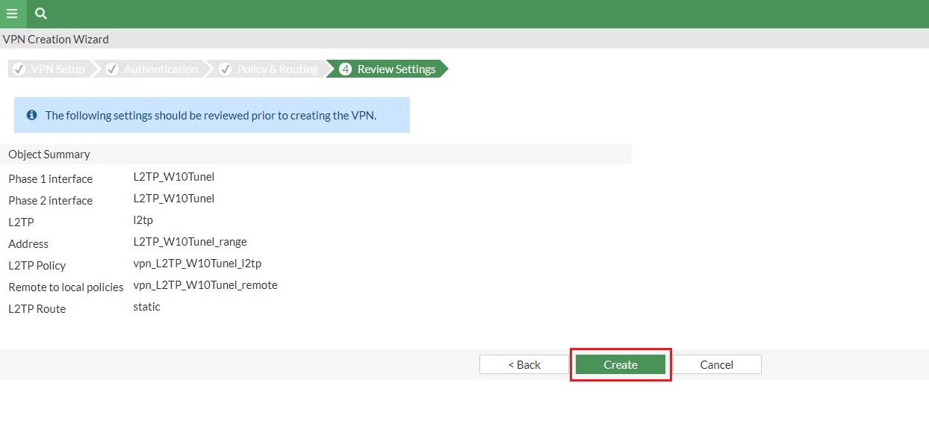Click the checkmark icon beside Policy & Routing
Image resolution: width=929 pixels, height=436 pixels.
(x=225, y=69)
